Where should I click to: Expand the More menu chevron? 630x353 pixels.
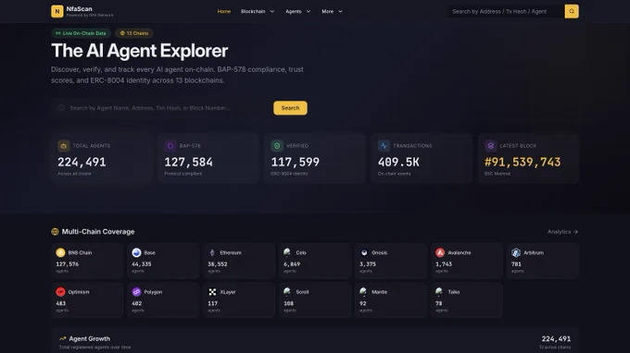tap(340, 12)
